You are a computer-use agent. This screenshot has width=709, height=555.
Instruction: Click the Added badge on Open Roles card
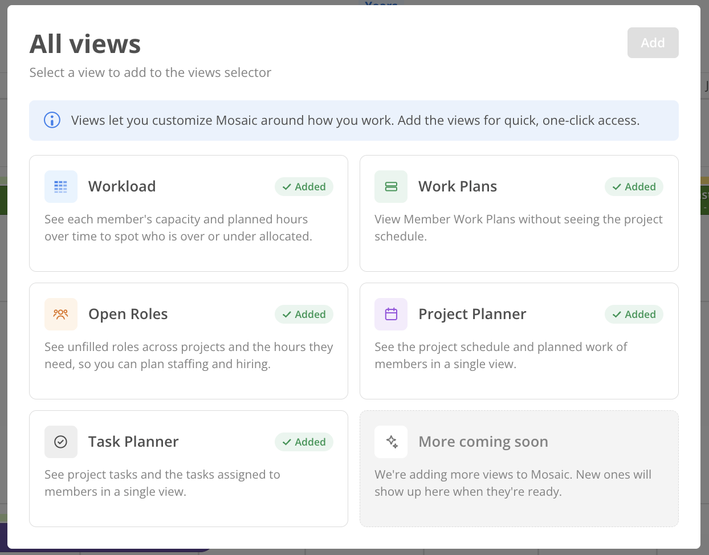coord(304,314)
